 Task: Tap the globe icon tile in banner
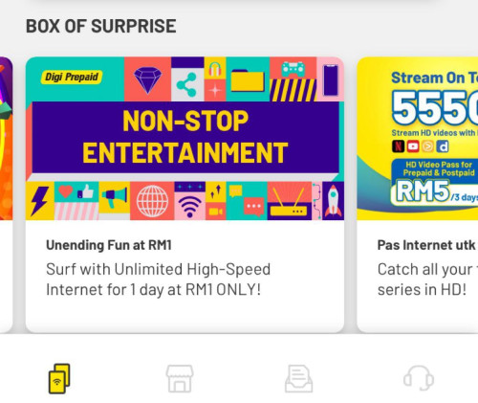(x=152, y=201)
